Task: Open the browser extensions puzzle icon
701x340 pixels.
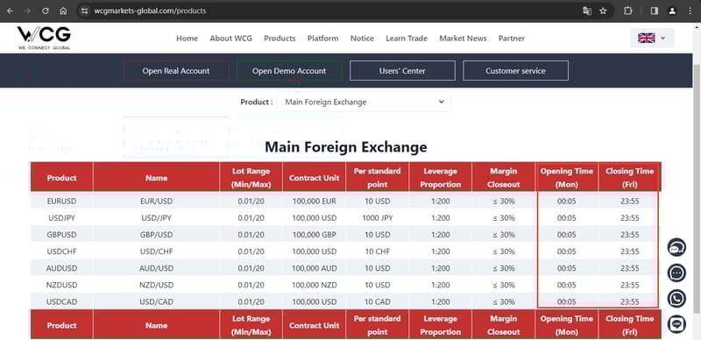Action: point(627,11)
